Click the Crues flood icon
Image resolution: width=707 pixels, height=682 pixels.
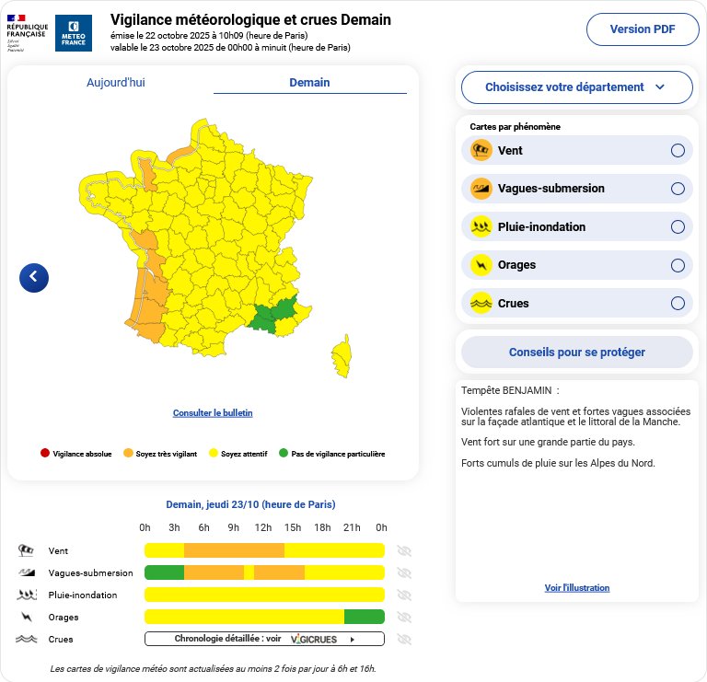[x=481, y=304]
